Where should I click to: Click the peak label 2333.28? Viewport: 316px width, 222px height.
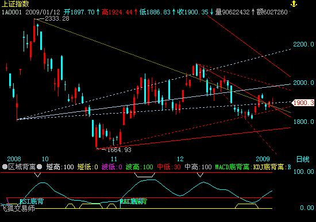57,19
